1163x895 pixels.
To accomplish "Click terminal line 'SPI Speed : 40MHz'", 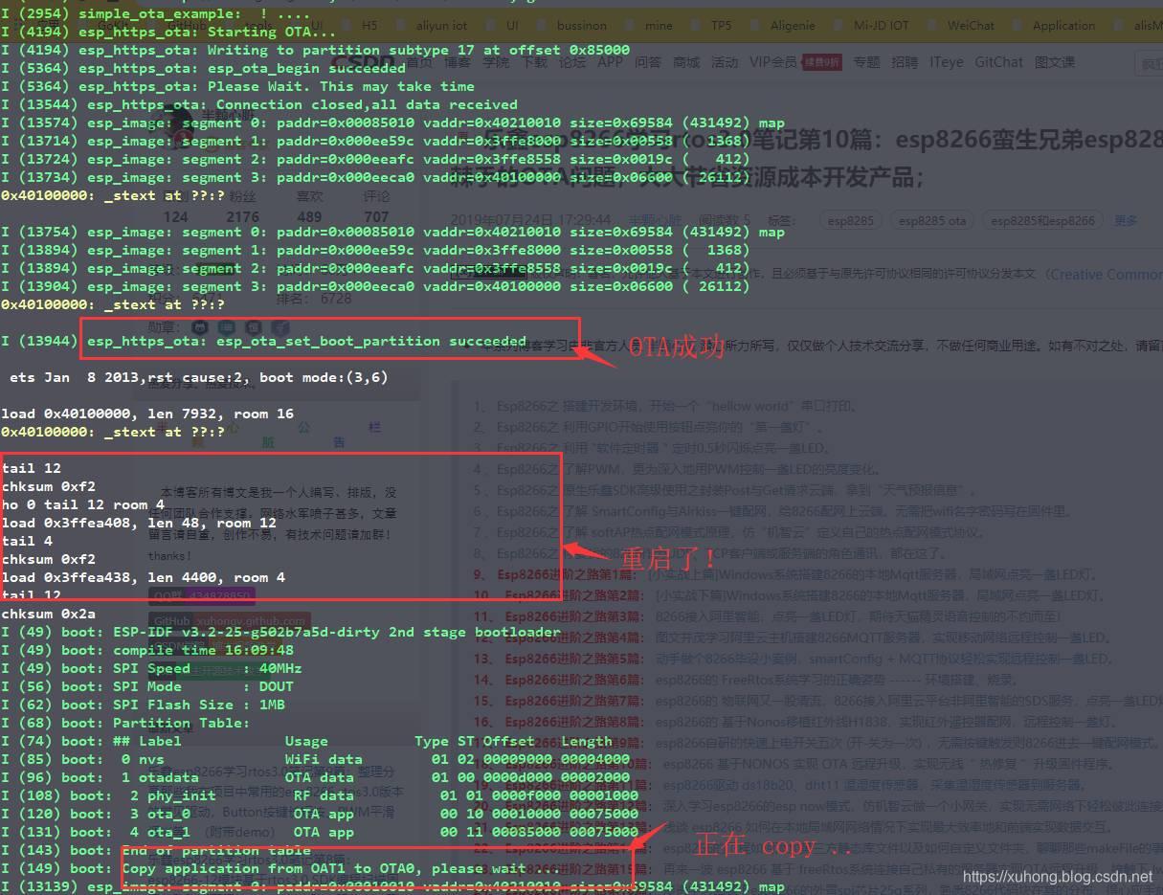I will pyautogui.click(x=152, y=668).
